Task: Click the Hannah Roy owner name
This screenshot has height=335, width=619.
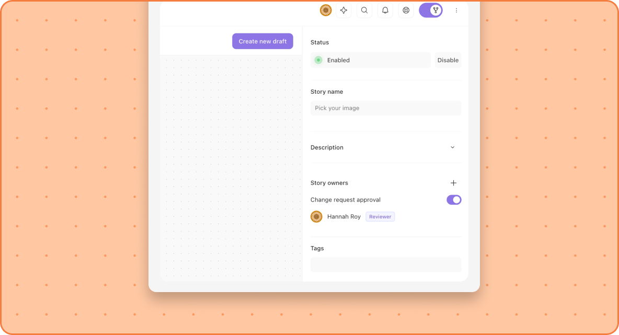Action: [344, 217]
